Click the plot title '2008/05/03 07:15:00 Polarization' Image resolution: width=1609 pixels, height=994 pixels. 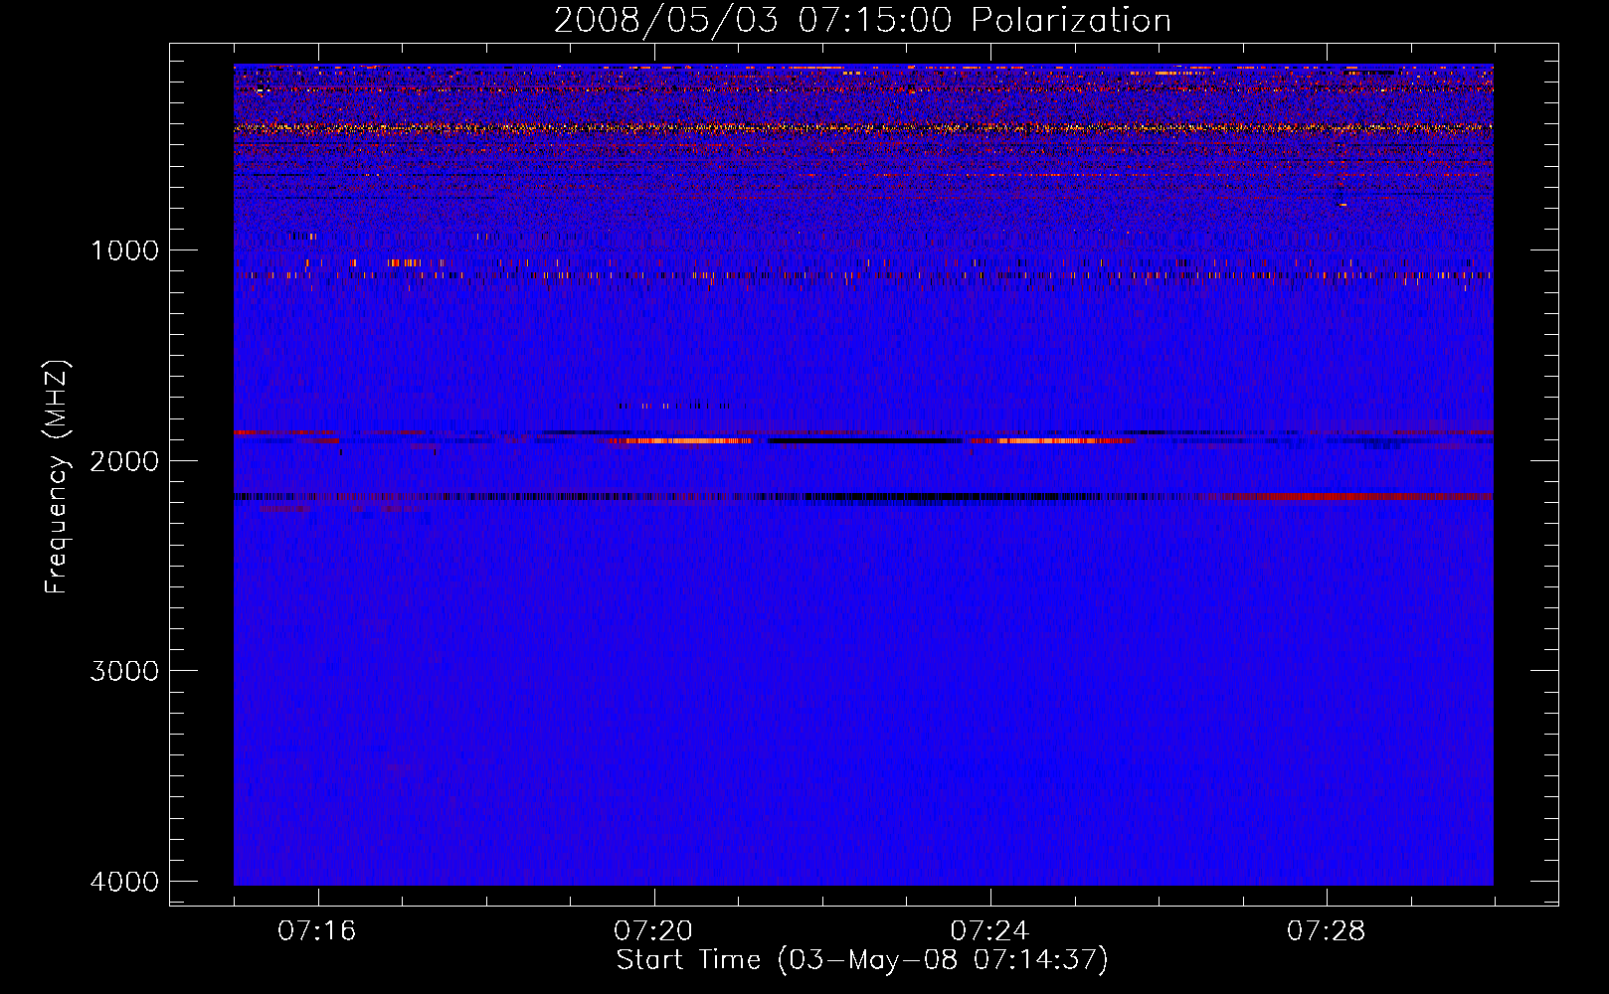(x=862, y=20)
